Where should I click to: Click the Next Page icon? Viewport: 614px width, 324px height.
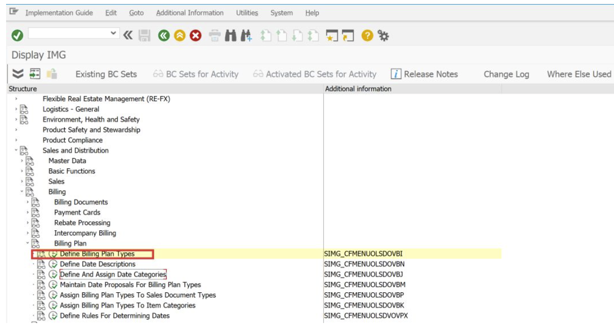297,36
